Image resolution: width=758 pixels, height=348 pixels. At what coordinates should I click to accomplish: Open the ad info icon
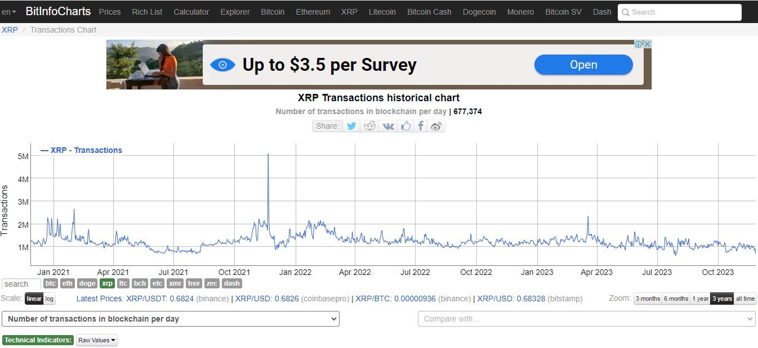click(x=639, y=44)
